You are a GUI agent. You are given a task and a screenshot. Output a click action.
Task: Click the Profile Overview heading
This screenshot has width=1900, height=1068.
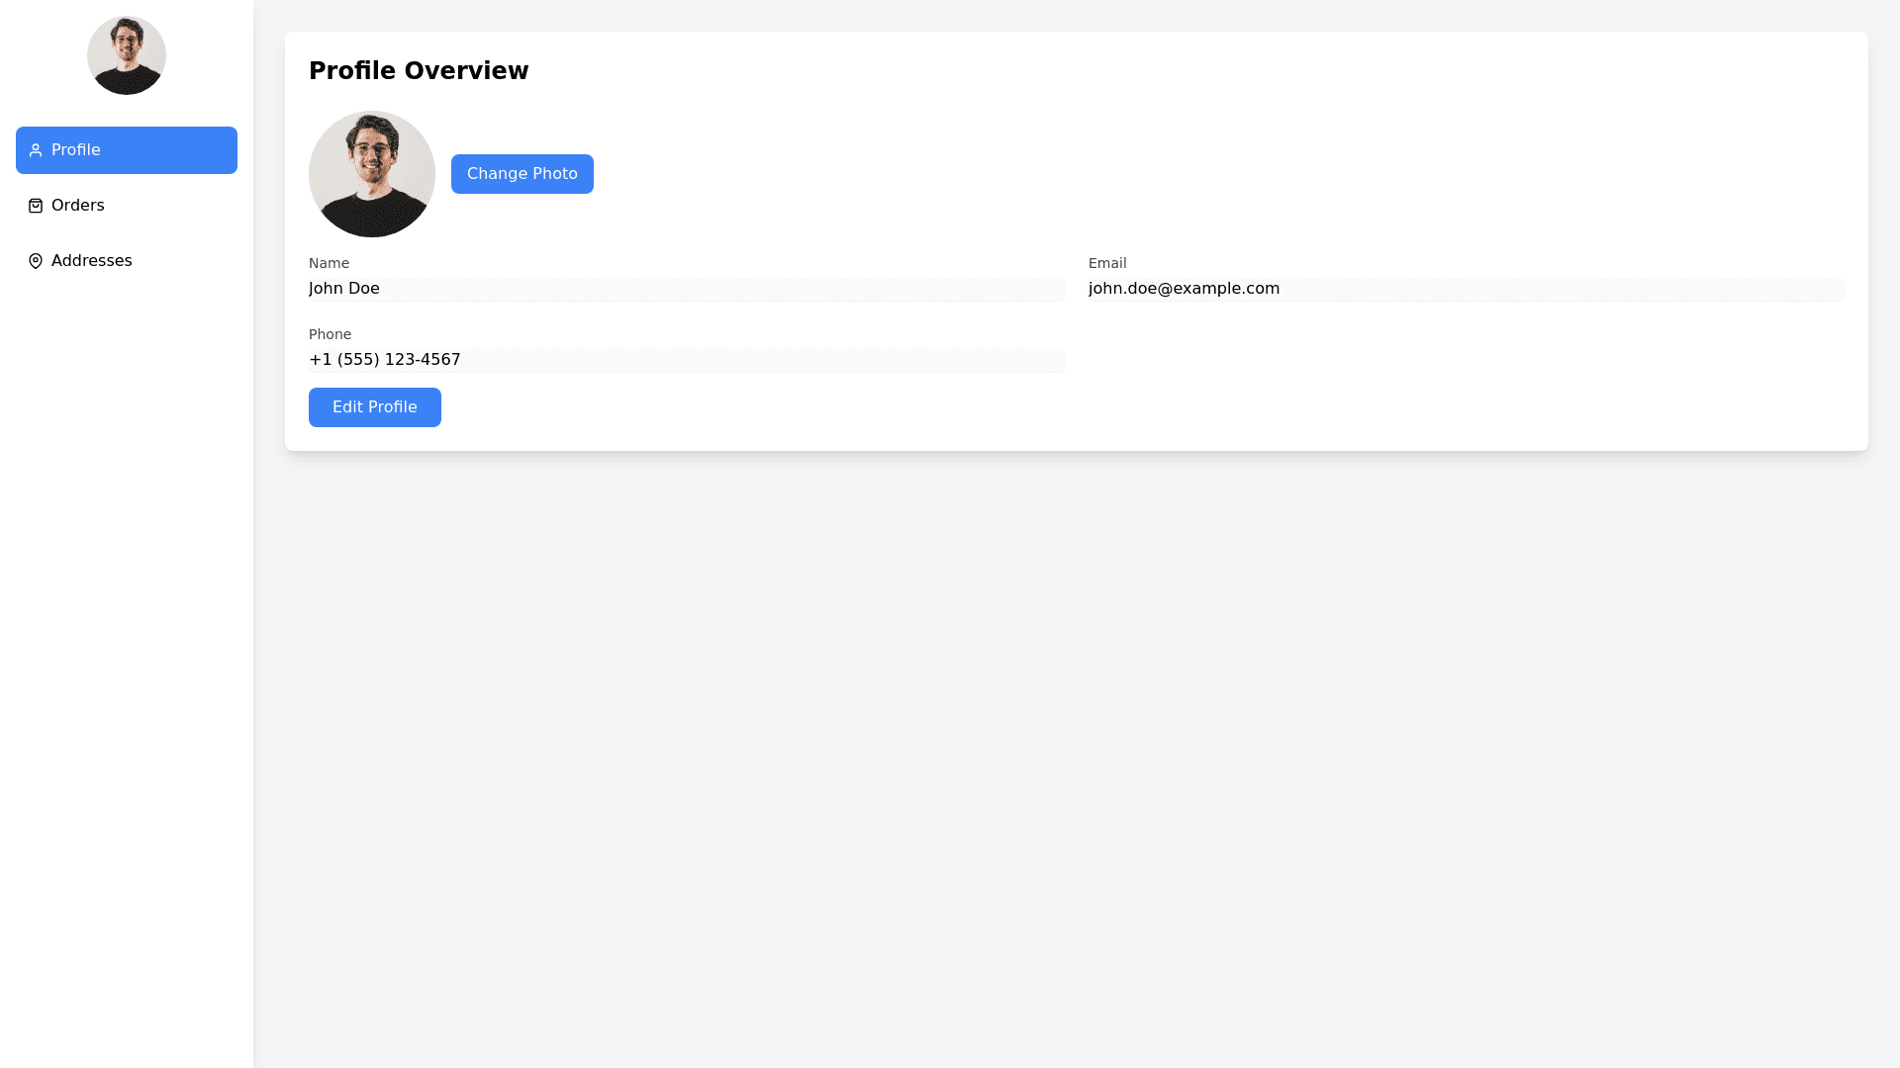click(419, 71)
